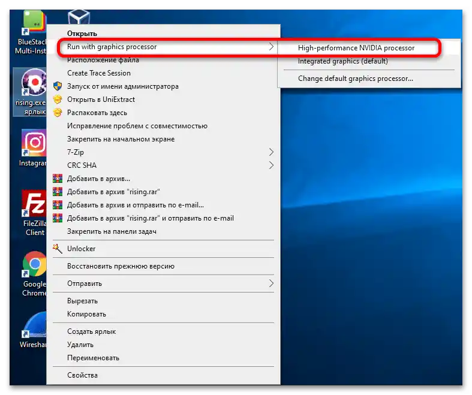Viewport: 472px width, 395px height.
Task: Choose Запуск от имени администратора
Action: click(x=164, y=86)
